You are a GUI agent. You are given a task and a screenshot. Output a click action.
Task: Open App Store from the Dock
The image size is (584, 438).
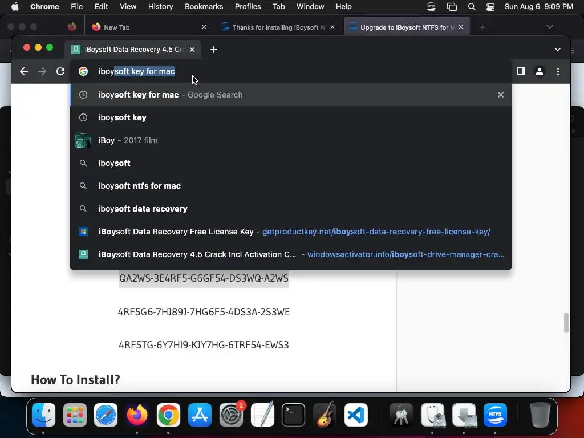(x=200, y=415)
